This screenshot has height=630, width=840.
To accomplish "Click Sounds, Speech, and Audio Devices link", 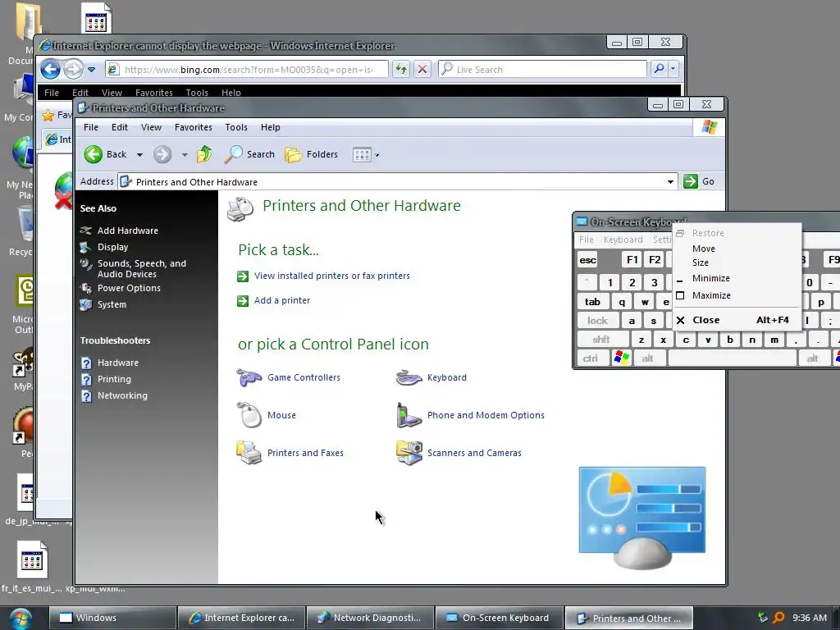I will tap(142, 268).
